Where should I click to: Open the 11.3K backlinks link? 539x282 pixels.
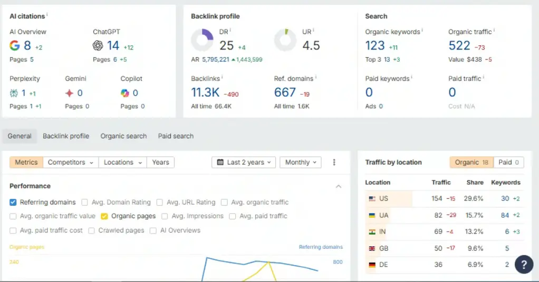[x=205, y=92]
